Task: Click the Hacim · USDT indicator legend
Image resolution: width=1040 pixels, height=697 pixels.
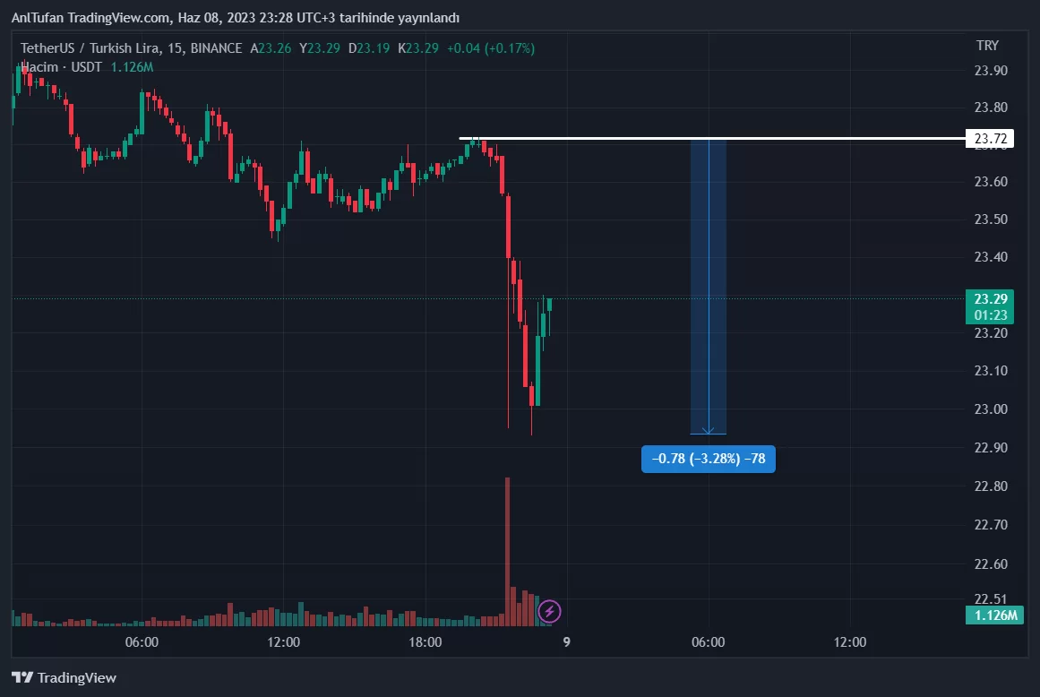Action: (61, 67)
